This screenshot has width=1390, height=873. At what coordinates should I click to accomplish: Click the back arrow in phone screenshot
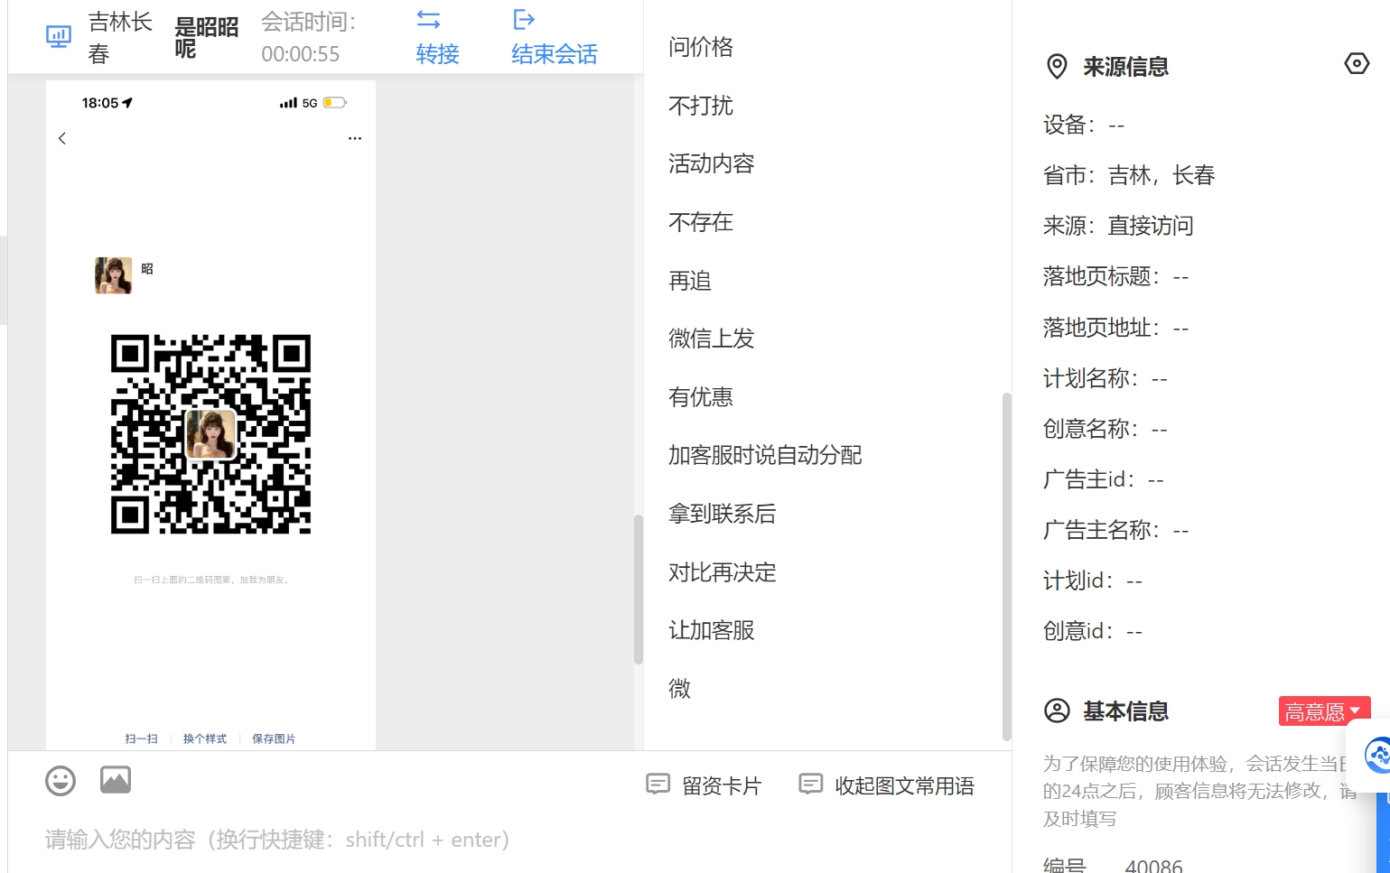click(x=62, y=138)
